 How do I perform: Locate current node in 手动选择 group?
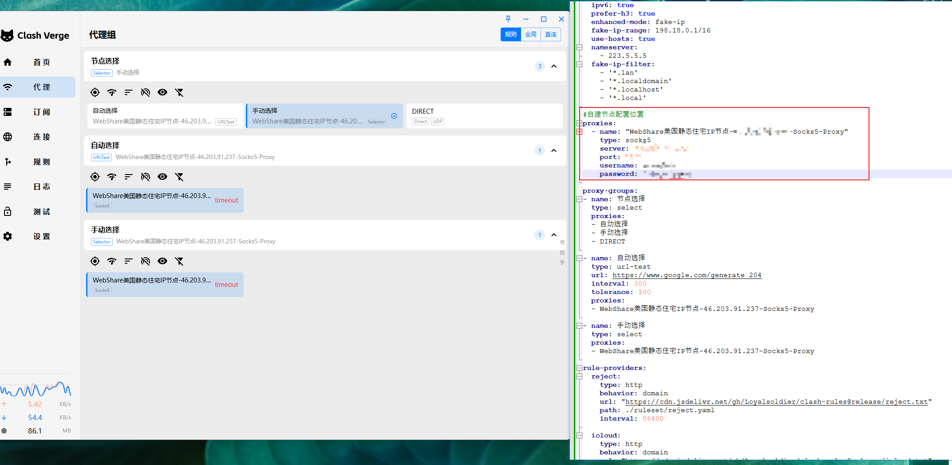point(95,261)
